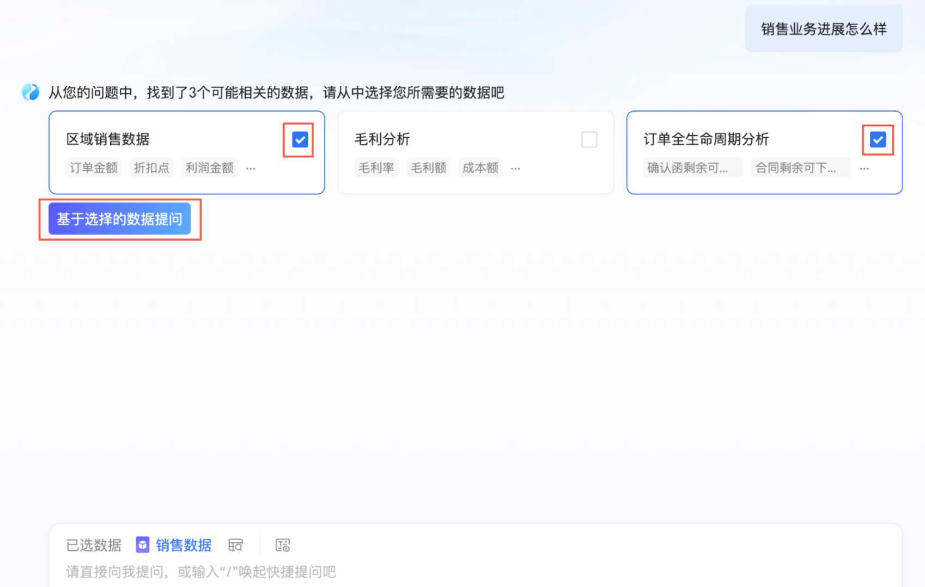The height and width of the screenshot is (587, 925).
Task: Click the 销售数据 dataset cube icon
Action: [x=143, y=545]
